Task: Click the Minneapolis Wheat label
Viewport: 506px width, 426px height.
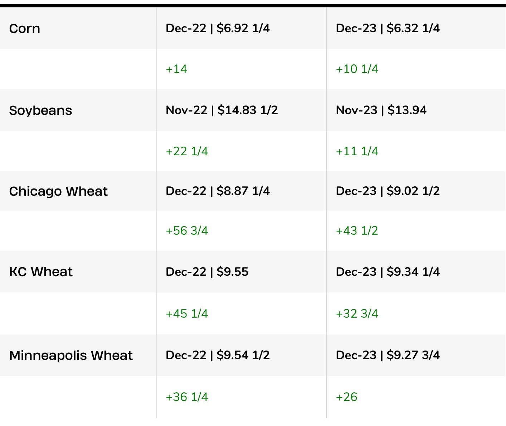Action: point(71,356)
